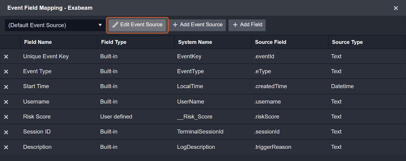Click Text source type in Risk Score row

pyautogui.click(x=336, y=117)
